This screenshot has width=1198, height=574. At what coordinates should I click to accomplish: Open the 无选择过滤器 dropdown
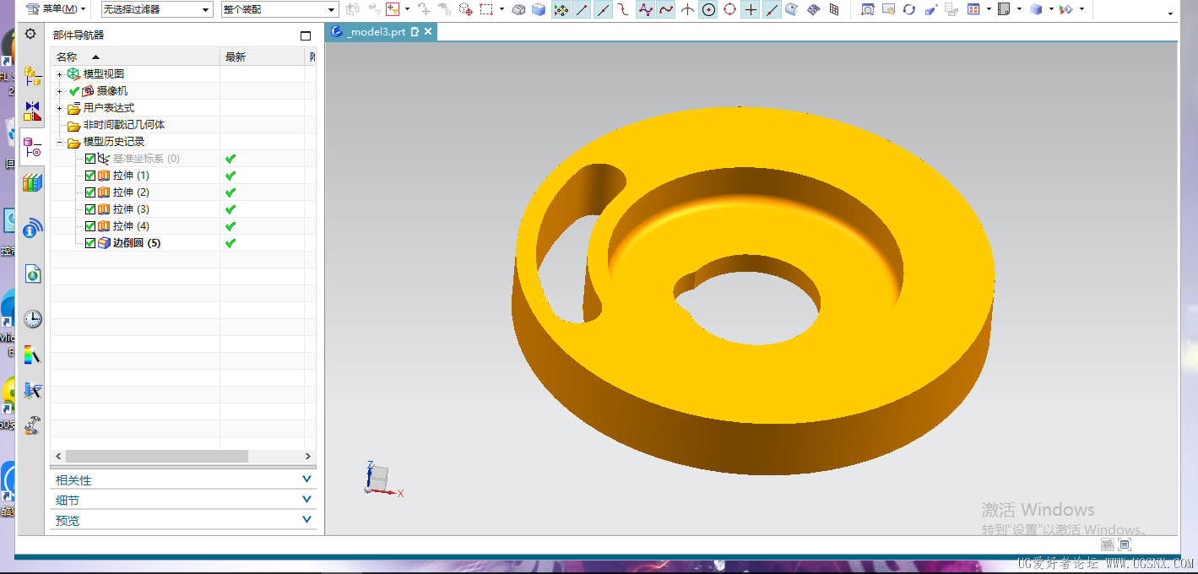pyautogui.click(x=156, y=9)
